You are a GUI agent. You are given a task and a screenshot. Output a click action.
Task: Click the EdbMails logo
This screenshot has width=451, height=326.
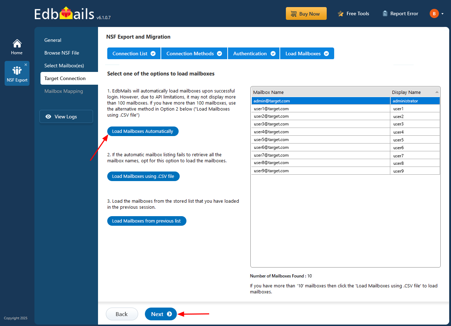(x=64, y=14)
